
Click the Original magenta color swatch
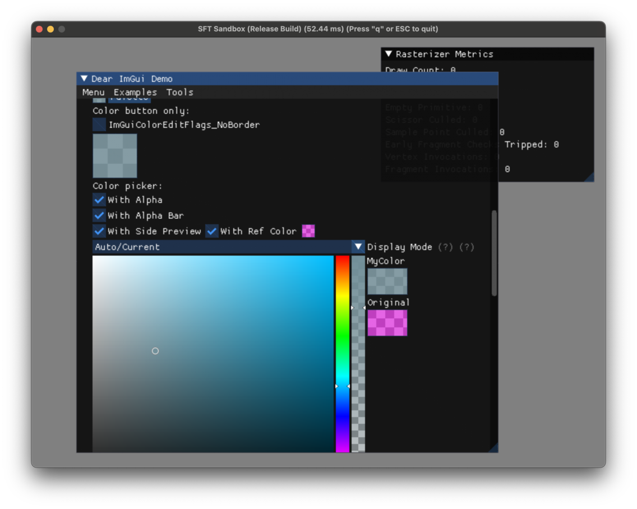387,323
